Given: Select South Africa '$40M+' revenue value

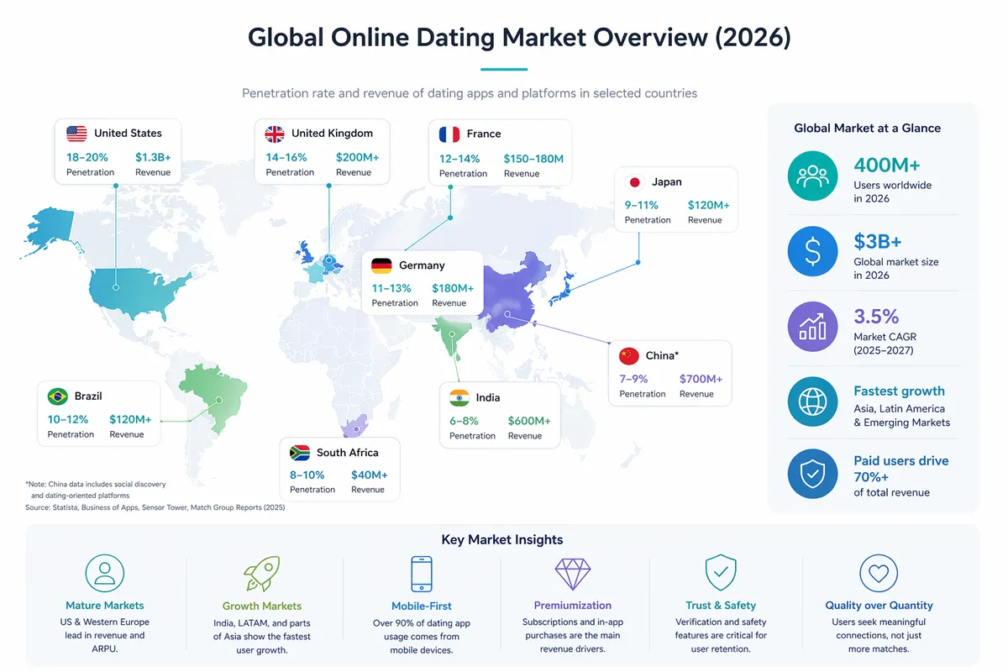Looking at the screenshot, I should (370, 475).
